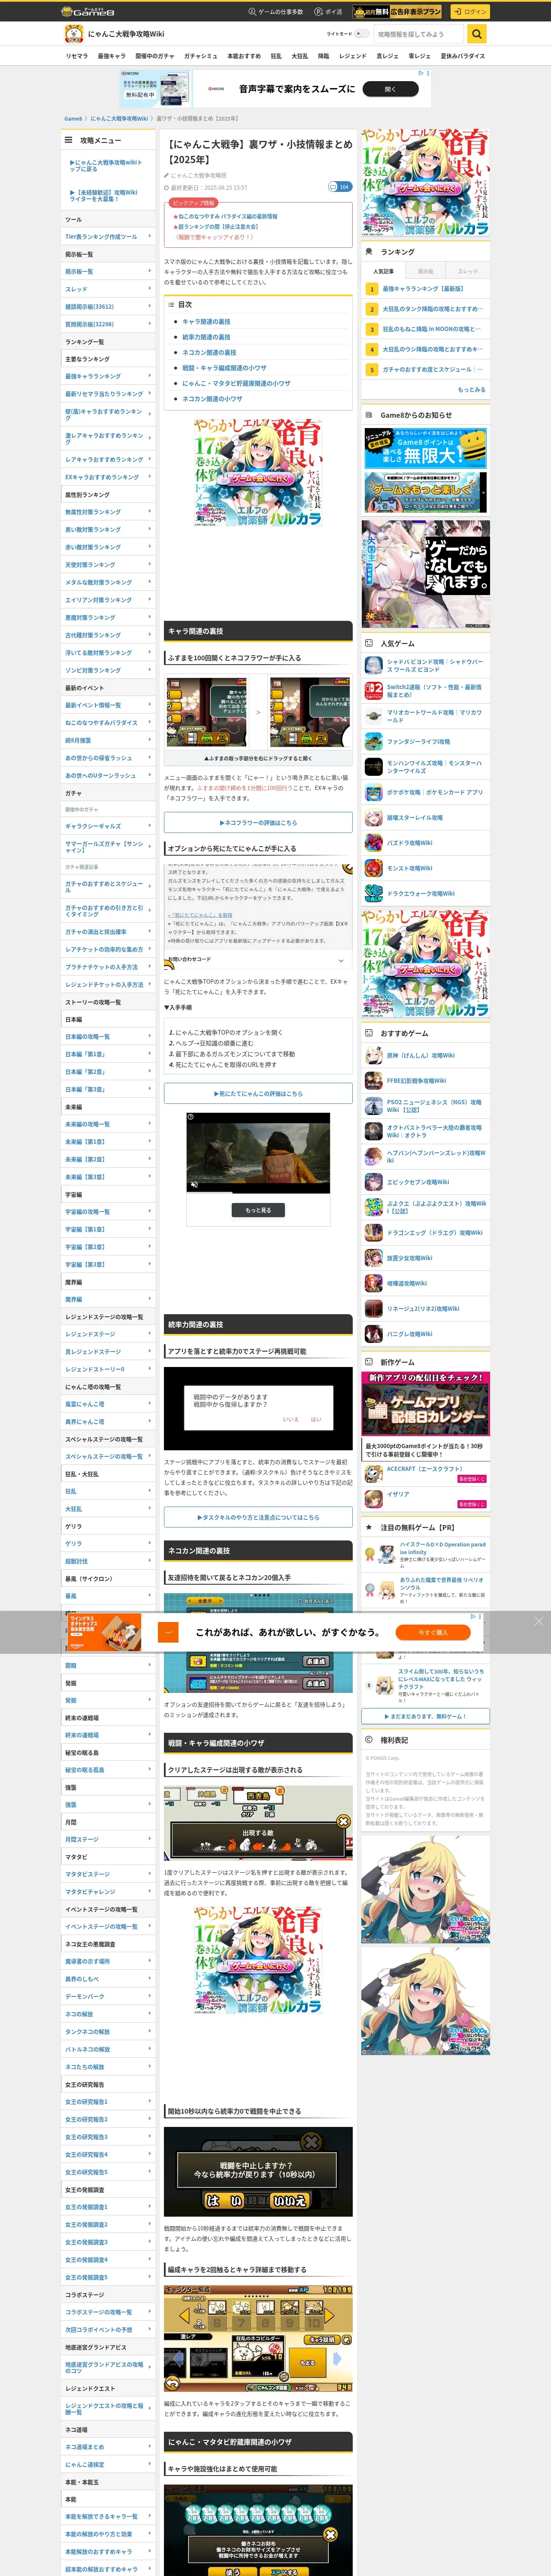Expand 雑談掲示板(33612) sidebar item
Viewport: 551px width, 2576px height.
pos(108,307)
